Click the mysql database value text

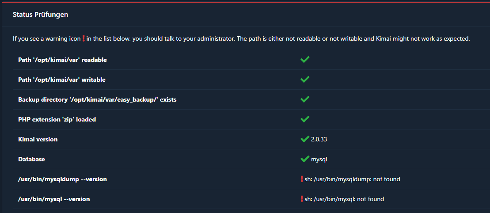pos(319,160)
